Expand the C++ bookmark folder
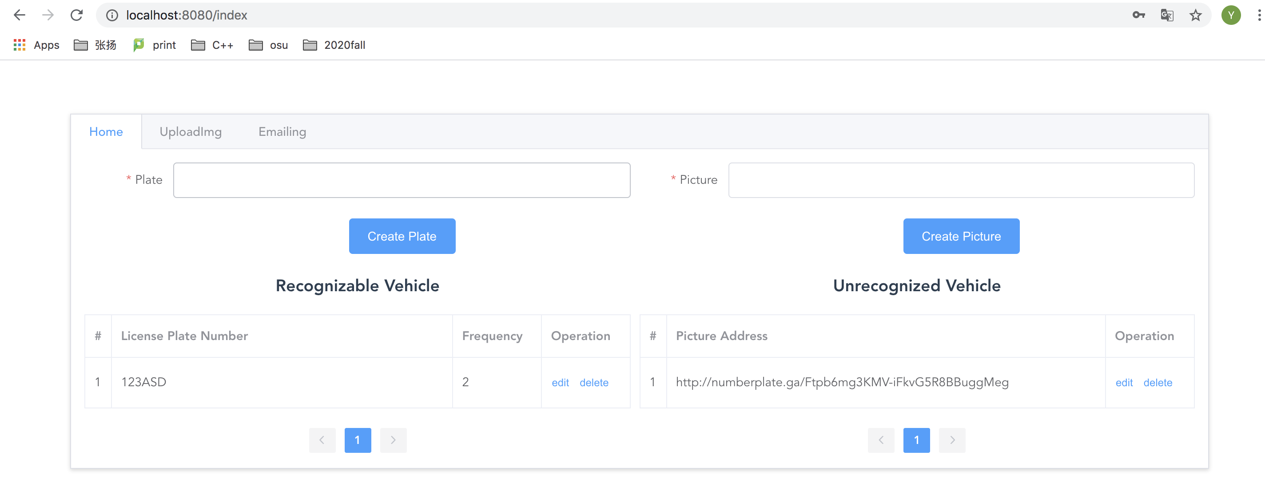Image resolution: width=1265 pixels, height=491 pixels. [x=212, y=45]
